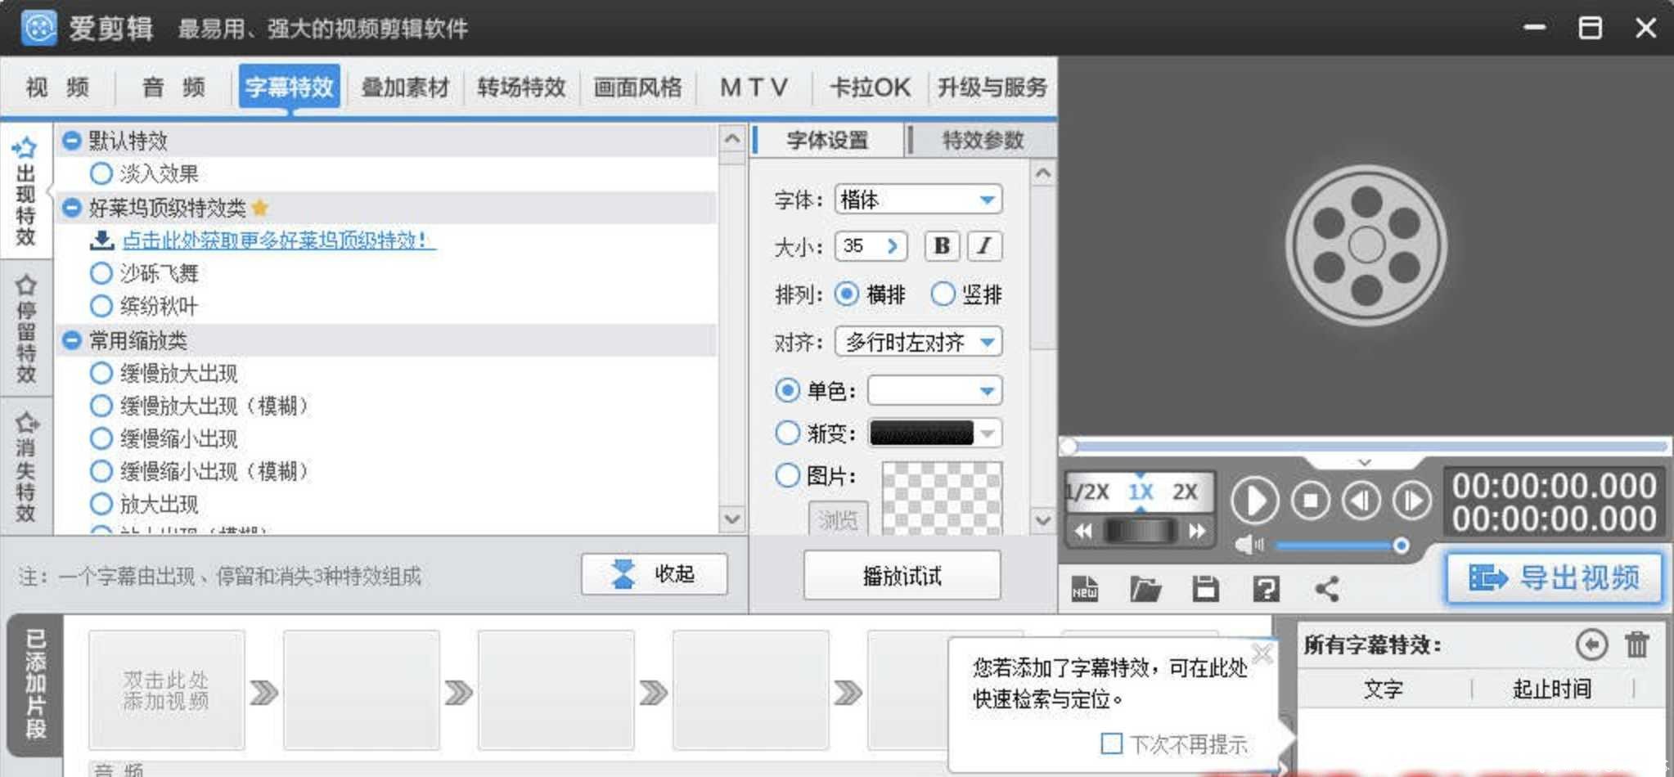Select the 放大出现 effect

coord(101,504)
